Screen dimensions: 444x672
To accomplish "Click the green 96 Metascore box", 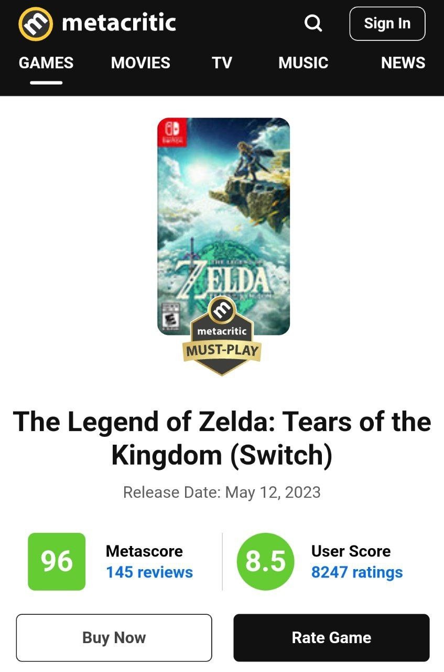I will tap(57, 561).
